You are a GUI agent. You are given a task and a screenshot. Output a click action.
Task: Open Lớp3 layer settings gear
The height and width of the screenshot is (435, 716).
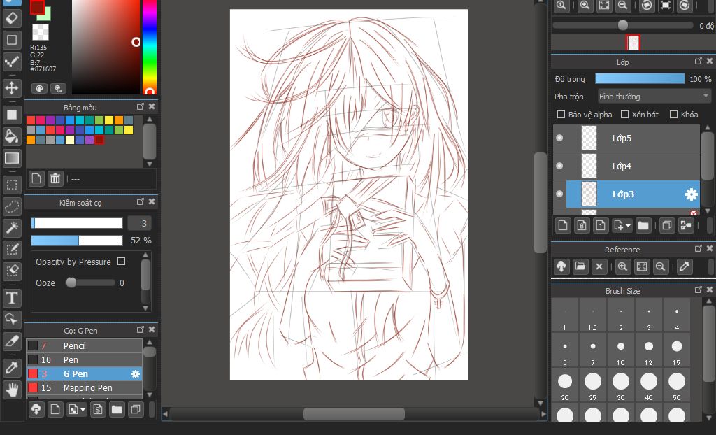[x=691, y=194]
